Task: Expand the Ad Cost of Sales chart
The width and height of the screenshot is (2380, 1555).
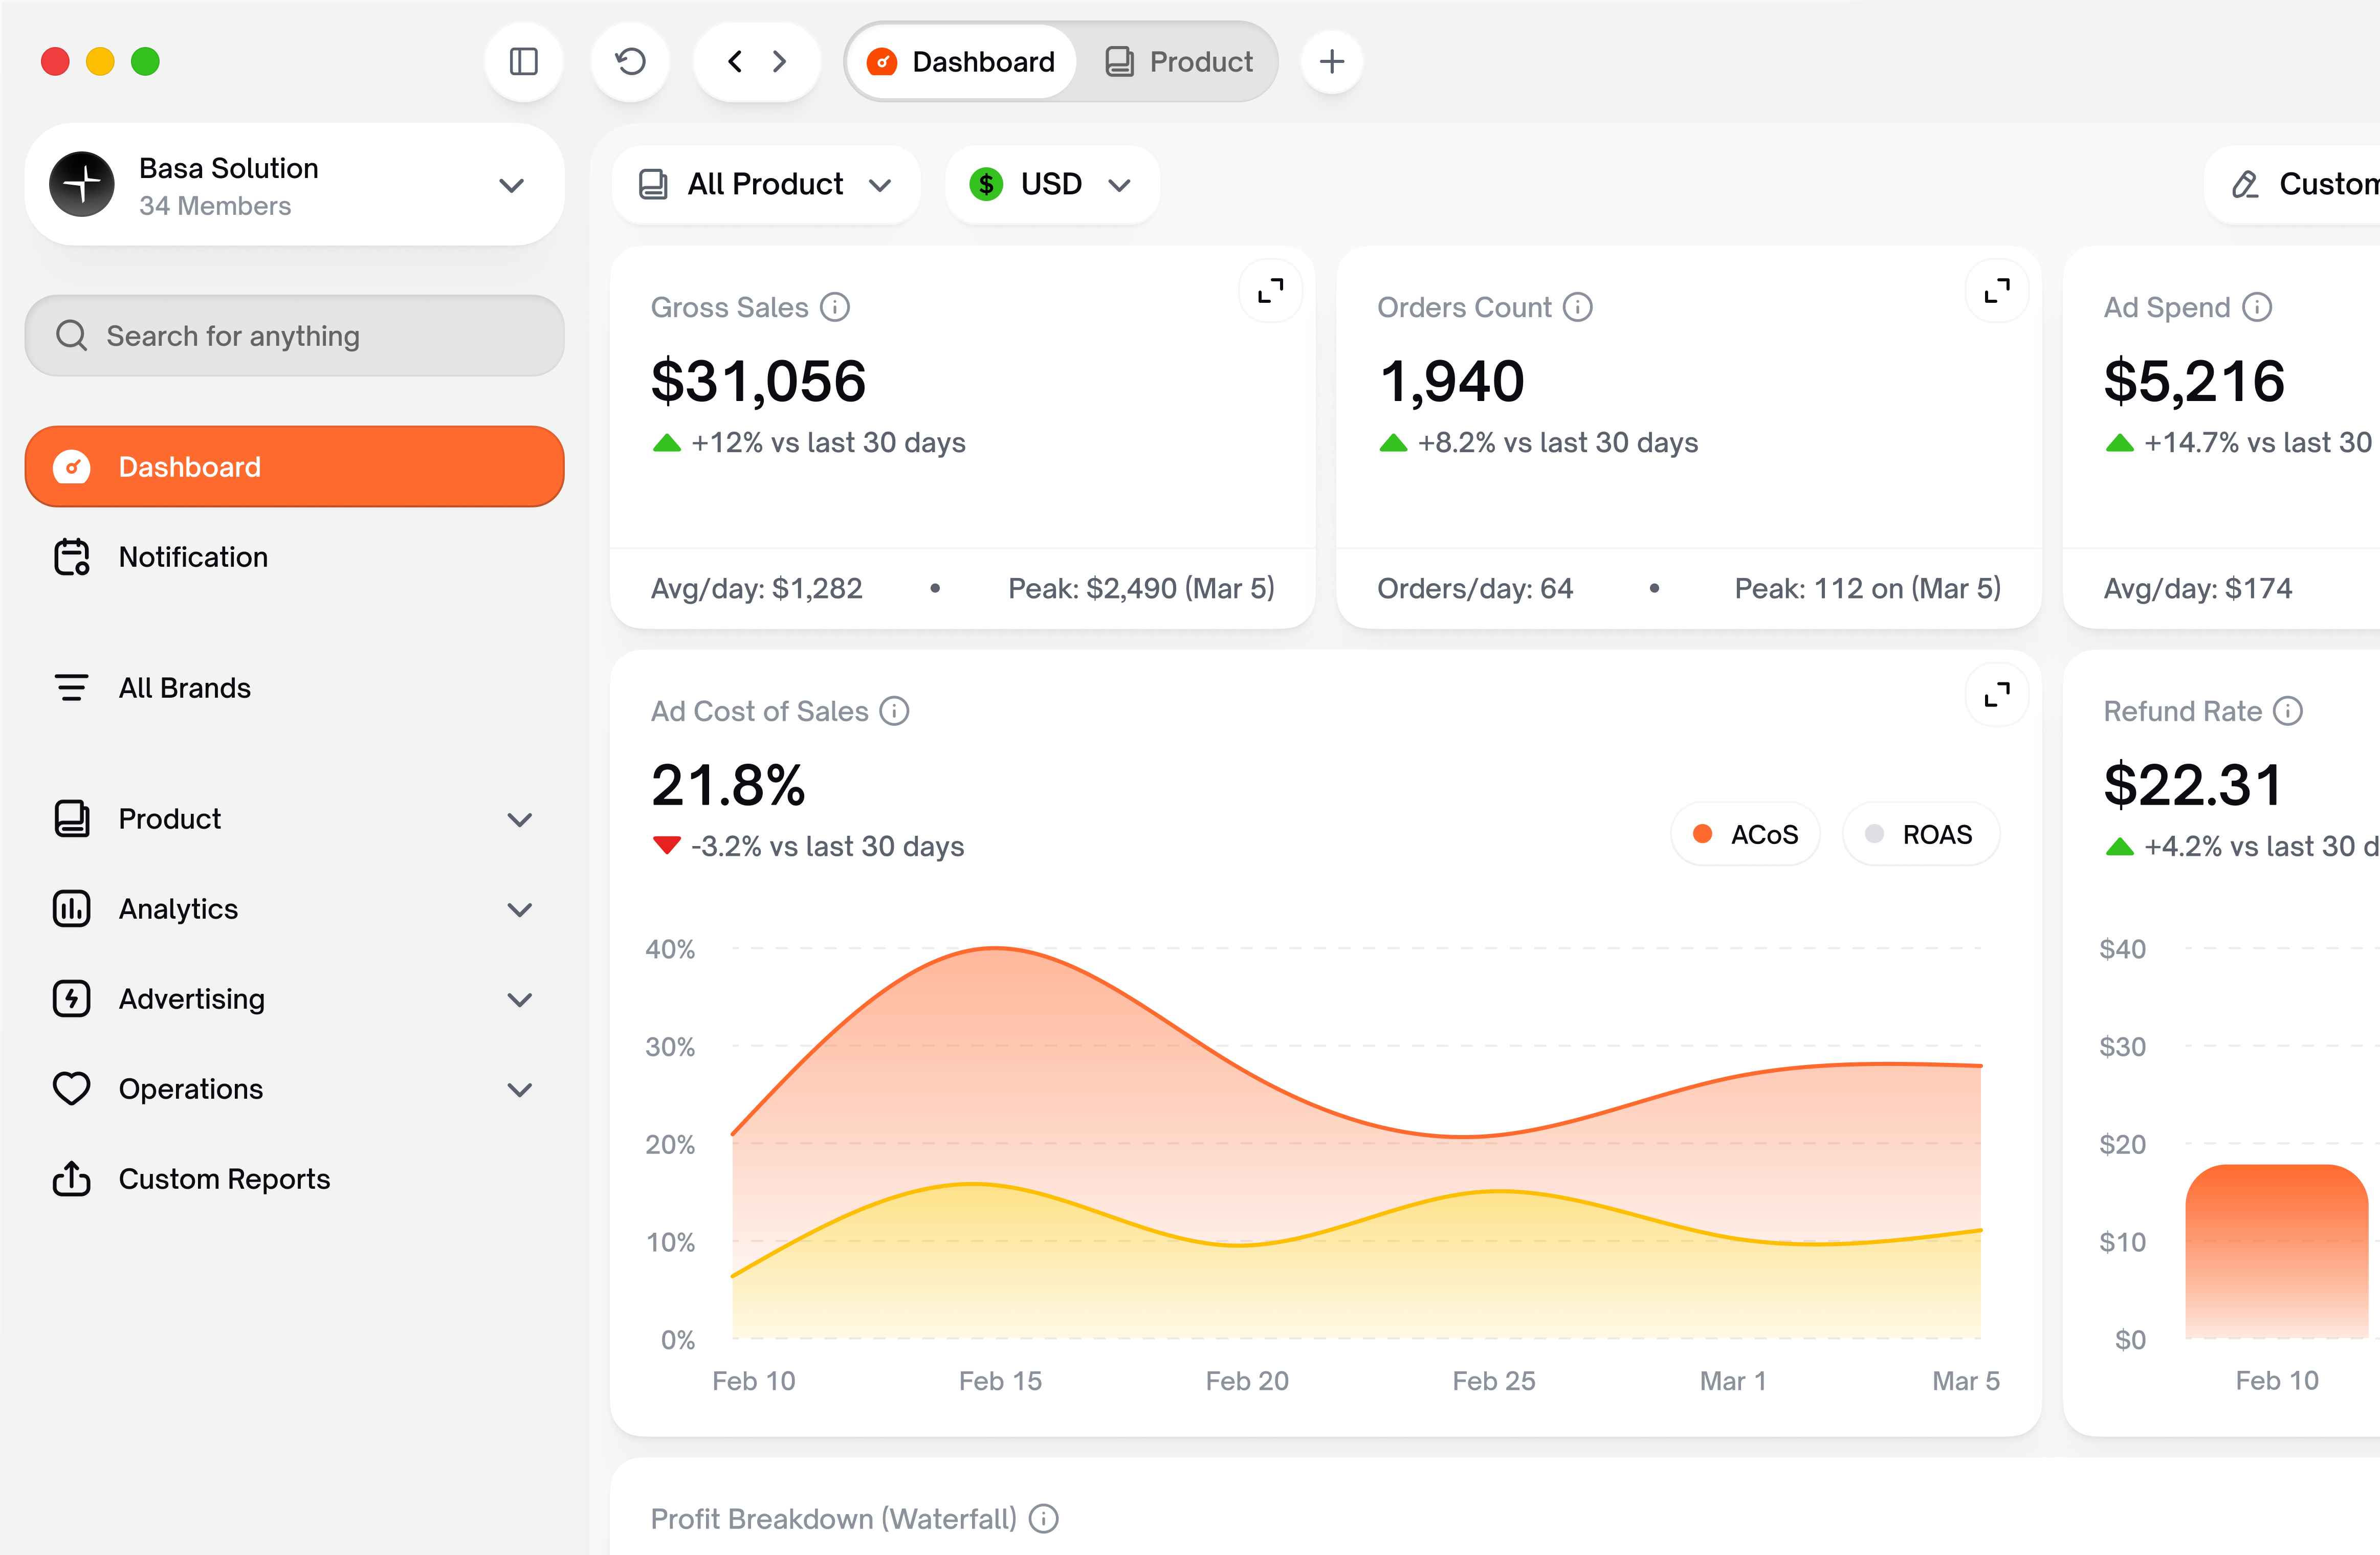Action: (1996, 694)
